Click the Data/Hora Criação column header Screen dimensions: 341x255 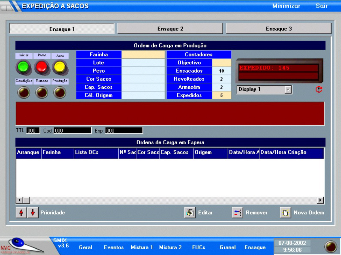[x=291, y=153]
